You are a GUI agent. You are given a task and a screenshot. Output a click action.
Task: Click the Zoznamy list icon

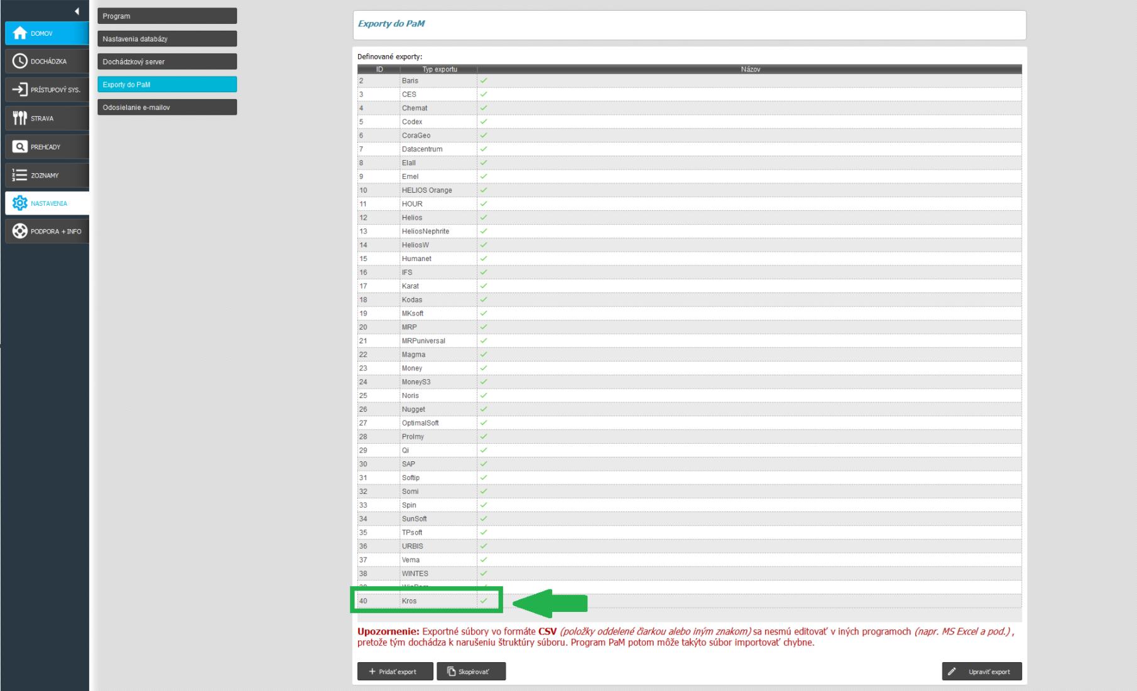(x=20, y=175)
